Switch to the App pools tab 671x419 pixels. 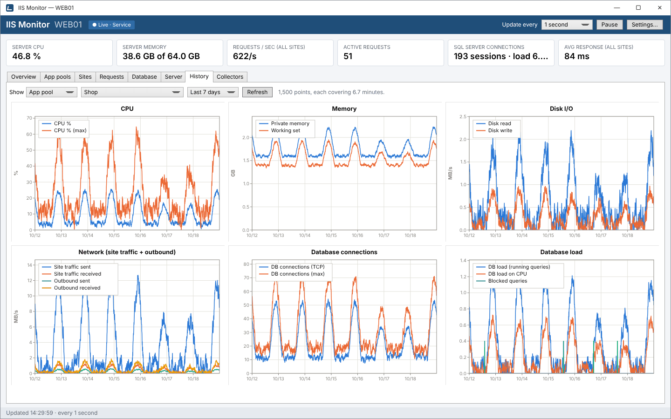(x=57, y=77)
